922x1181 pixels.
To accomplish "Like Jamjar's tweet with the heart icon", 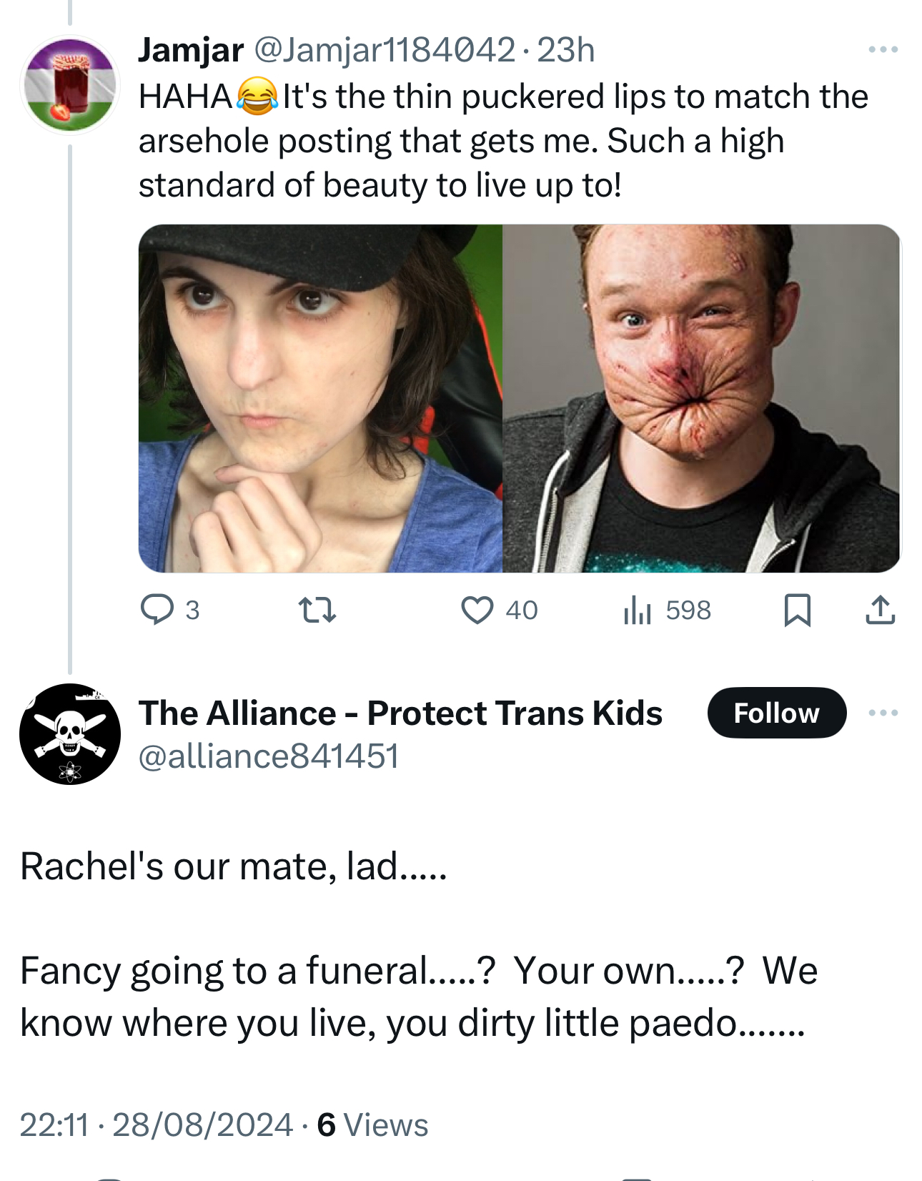I will (477, 610).
